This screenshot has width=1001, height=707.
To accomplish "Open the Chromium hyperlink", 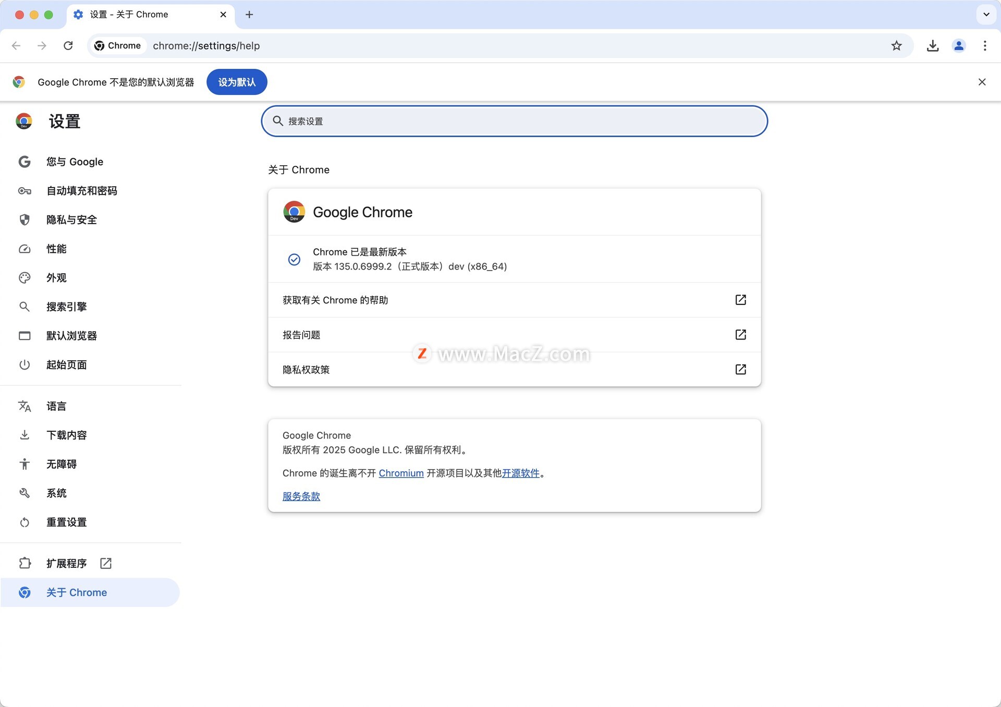I will [401, 473].
